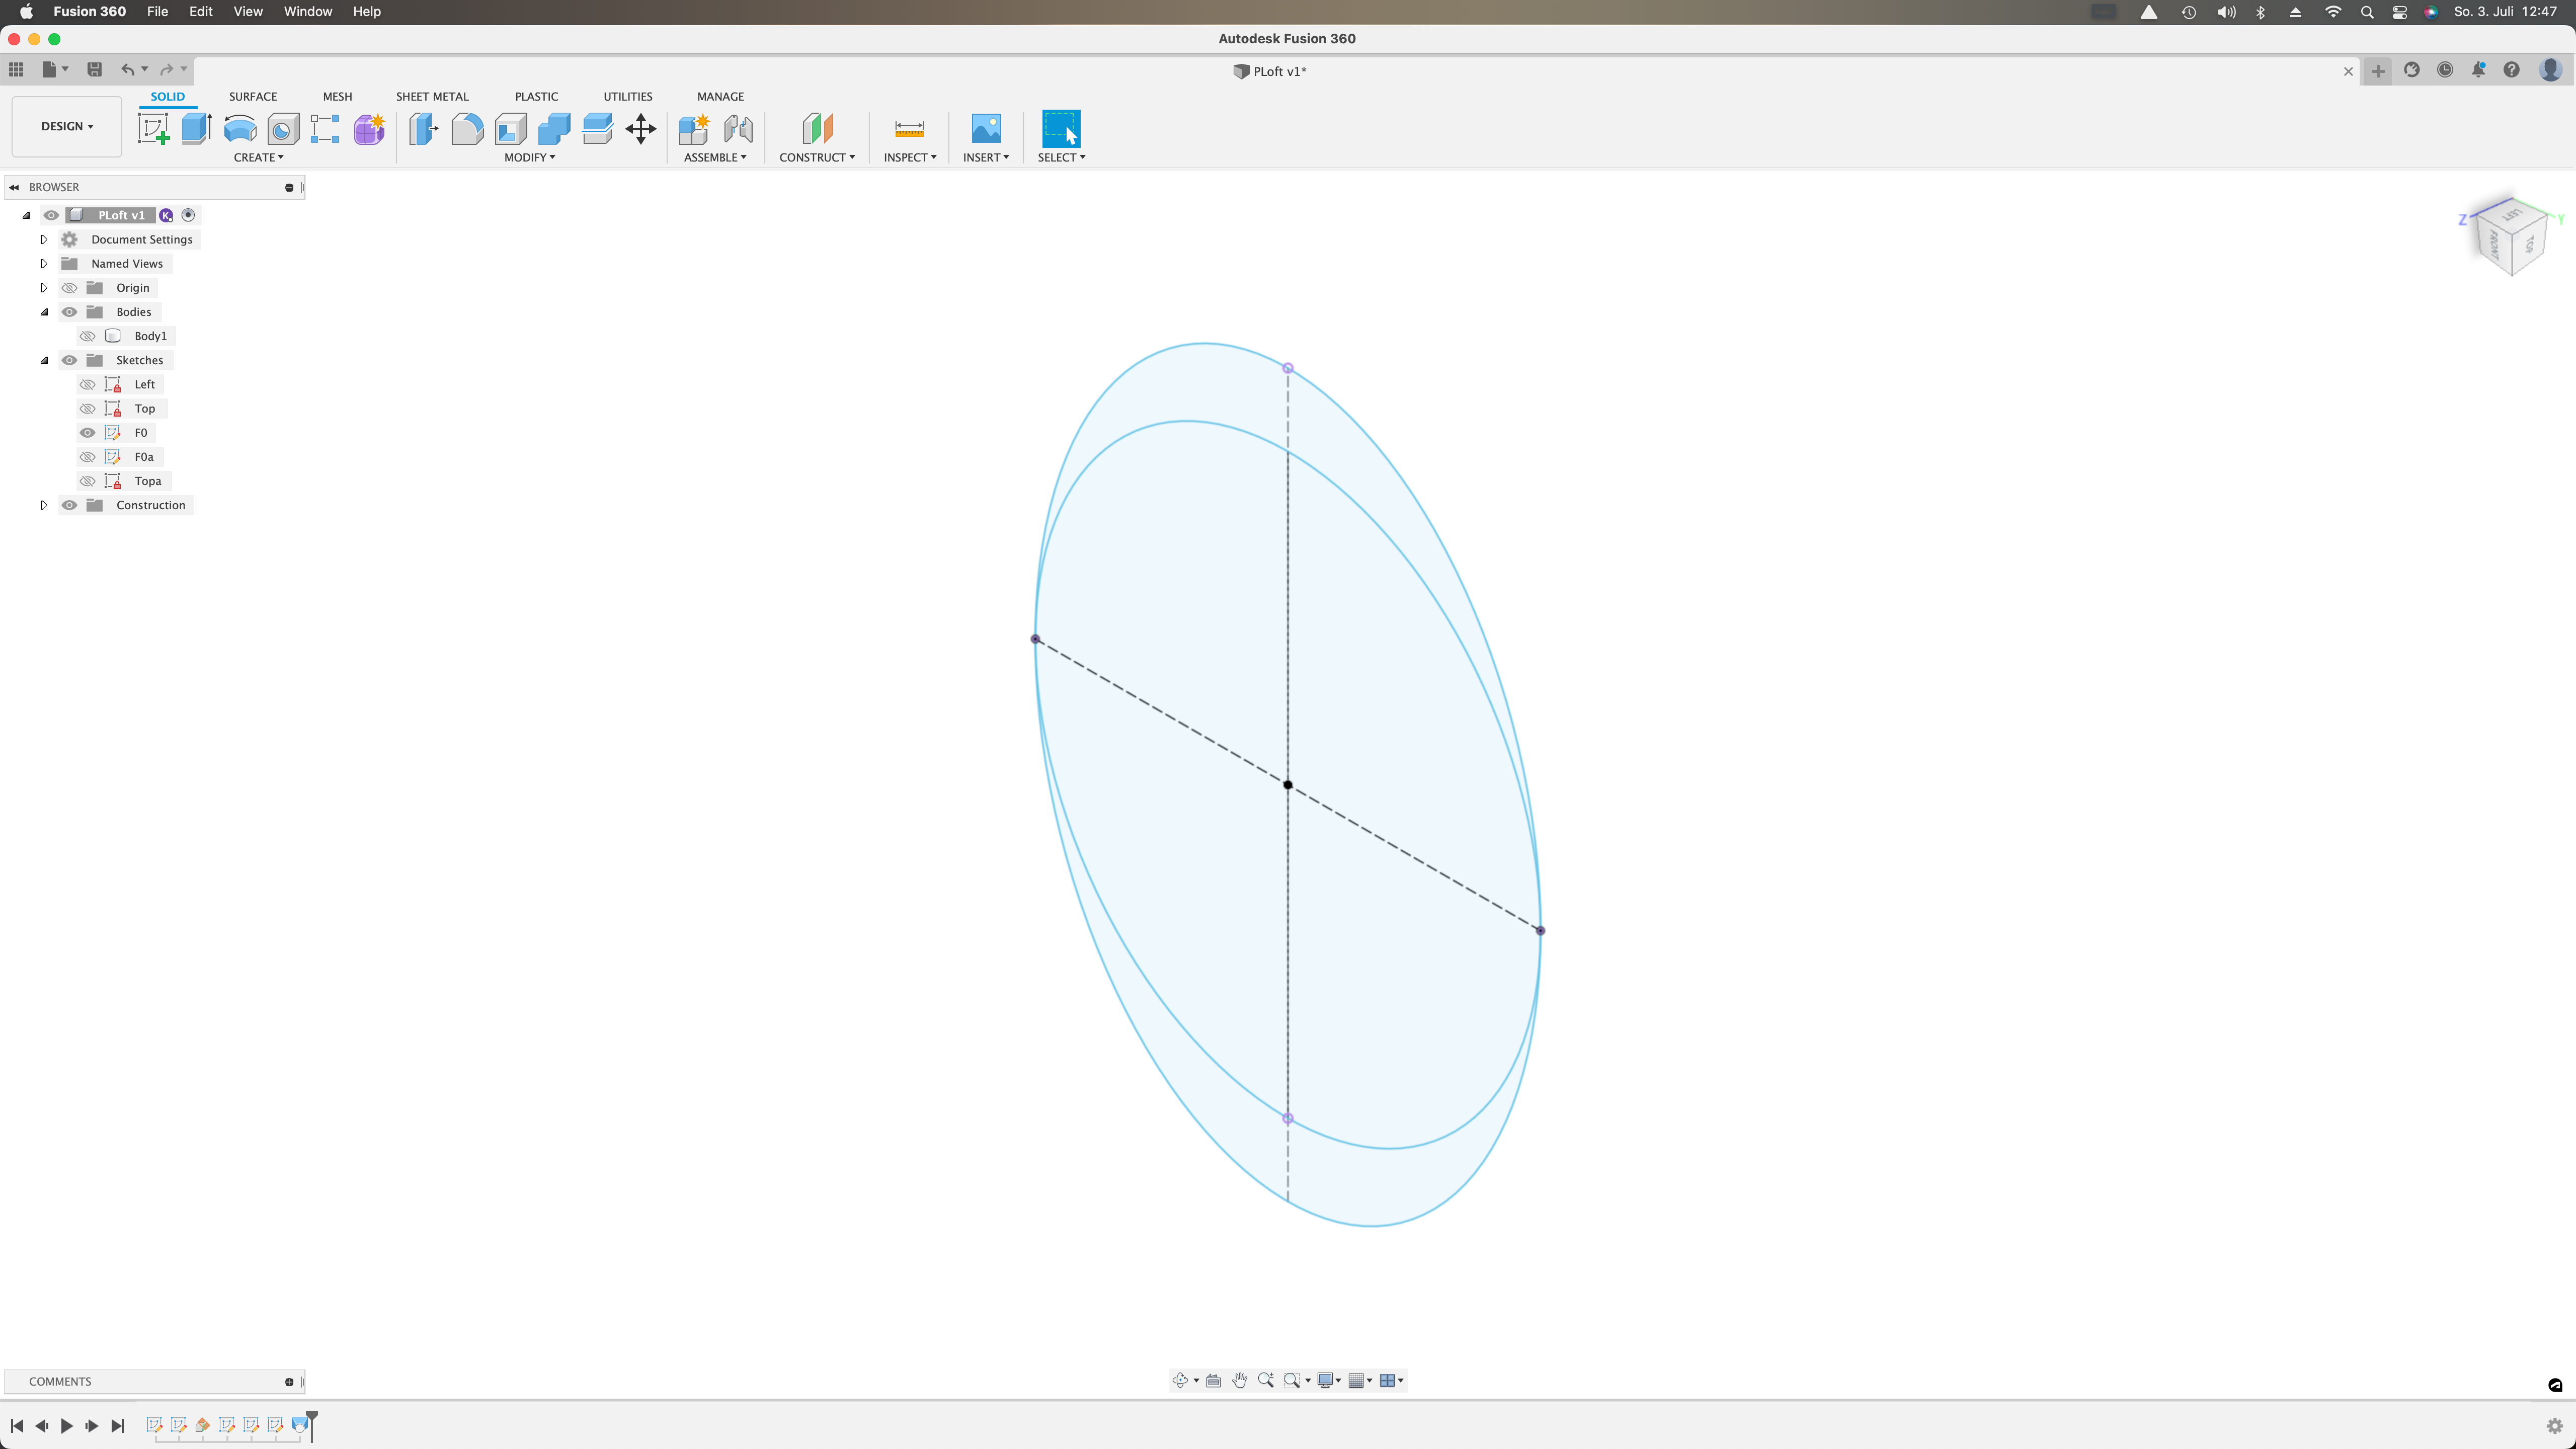
Task: Open the SELECT tool options
Action: pos(1061,157)
